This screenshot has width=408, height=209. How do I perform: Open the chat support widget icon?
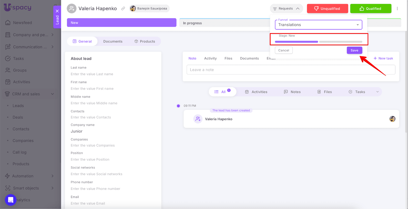[x=10, y=200]
